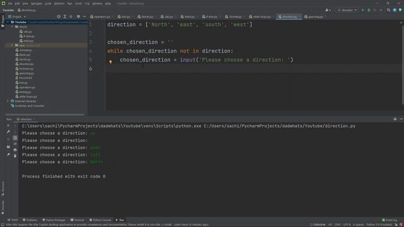Open the Python Console tool window
Screen dimensions: 404x227
point(100,220)
